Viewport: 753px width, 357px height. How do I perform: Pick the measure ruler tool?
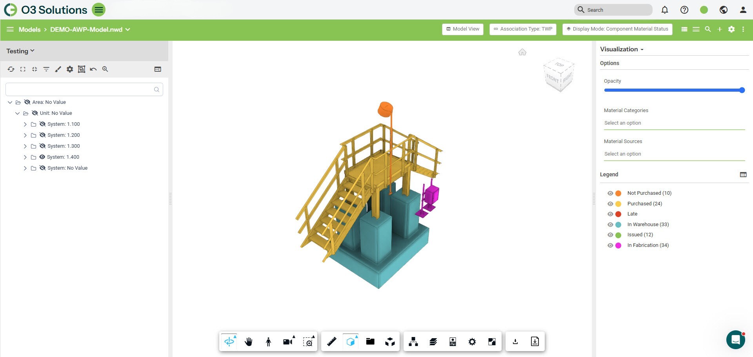pyautogui.click(x=331, y=342)
